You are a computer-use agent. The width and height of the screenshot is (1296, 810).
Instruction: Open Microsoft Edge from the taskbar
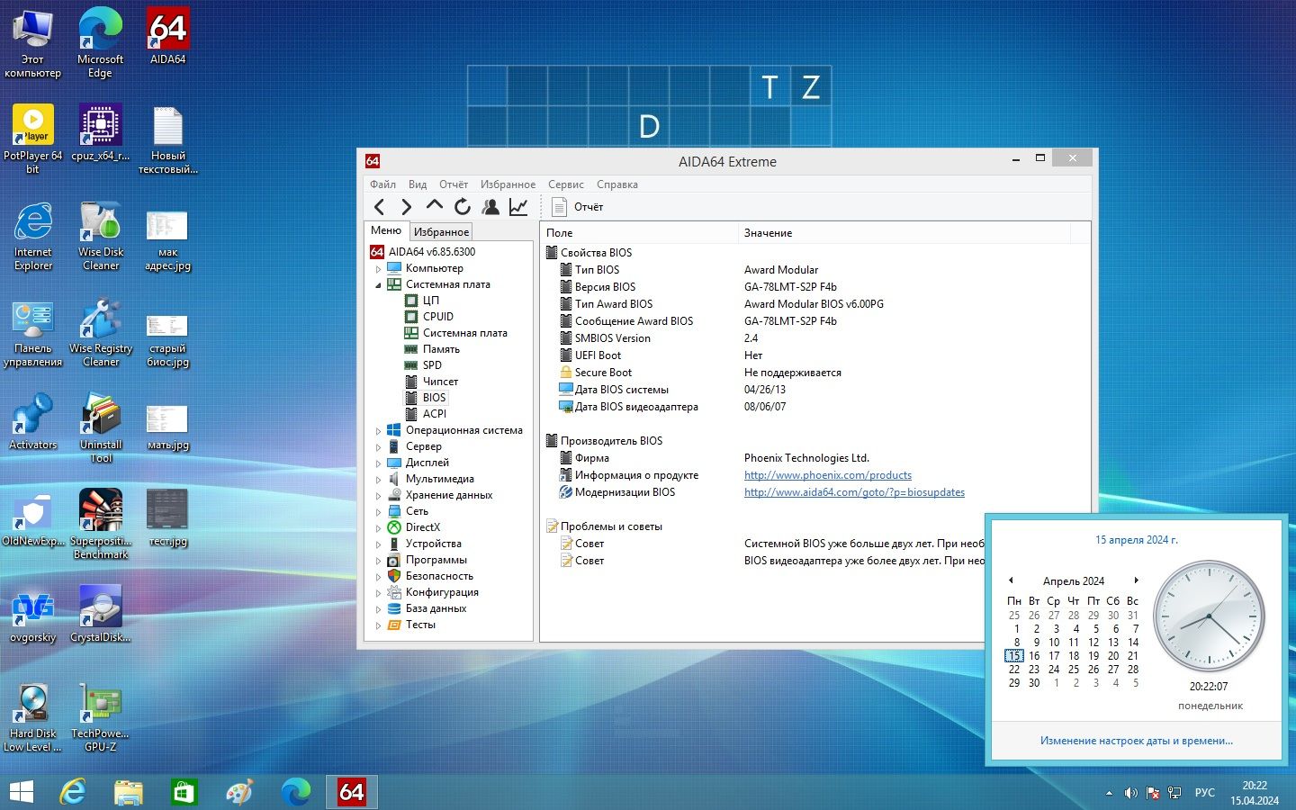coord(295,792)
